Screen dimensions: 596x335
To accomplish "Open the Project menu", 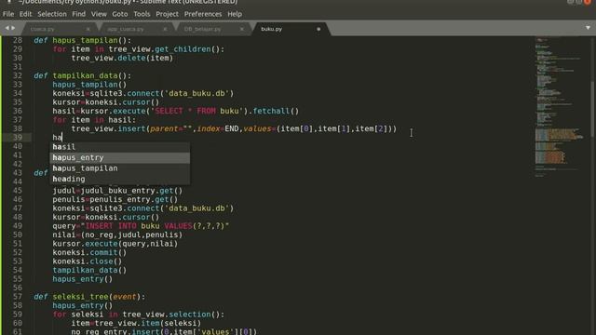I will [x=167, y=14].
